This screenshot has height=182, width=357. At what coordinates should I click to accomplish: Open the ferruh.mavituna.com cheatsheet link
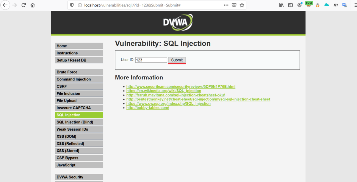click(176, 95)
